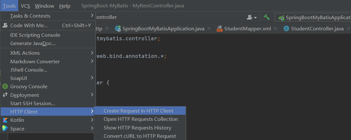Choose Convert cURL to HTTP Request
Viewport: 351px width, 140px height.
pos(140,136)
